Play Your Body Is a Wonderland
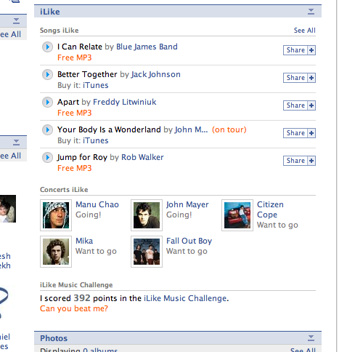This screenshot has height=352, width=355. 47,129
